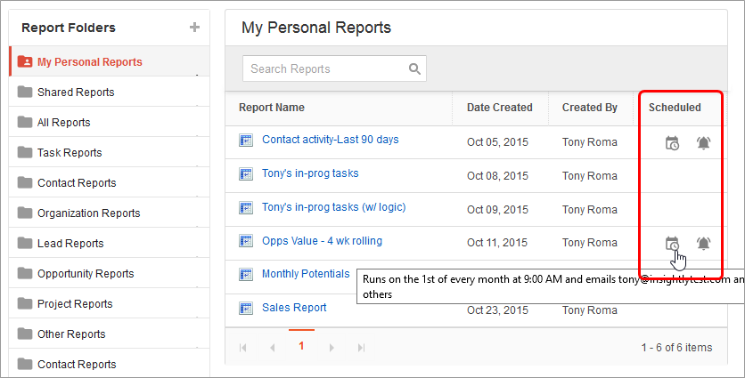
Task: Open Contact activity-Last 90 days report
Action: point(331,140)
